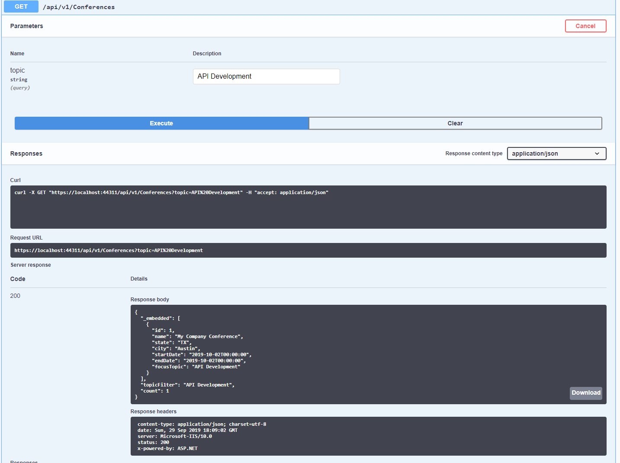The height and width of the screenshot is (463, 620).
Task: Click the topic parameter name
Action: (x=18, y=70)
